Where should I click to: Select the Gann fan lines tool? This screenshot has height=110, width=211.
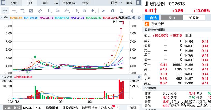pyautogui.click(x=31, y=11)
